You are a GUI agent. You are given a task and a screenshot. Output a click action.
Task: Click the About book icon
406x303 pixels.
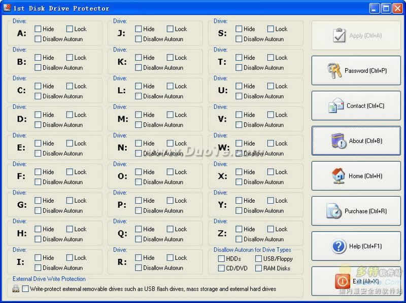[339, 141]
